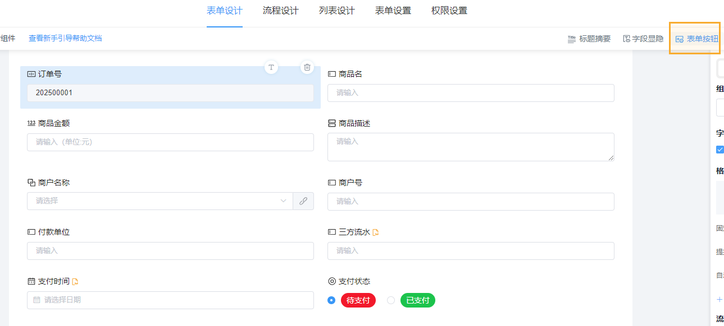724x326 pixels.
Task: Click the 商品名 input field
Action: pos(471,92)
